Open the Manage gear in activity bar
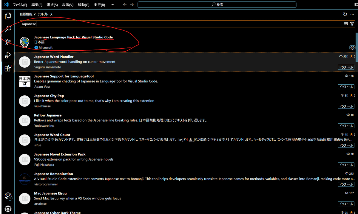 8,209
